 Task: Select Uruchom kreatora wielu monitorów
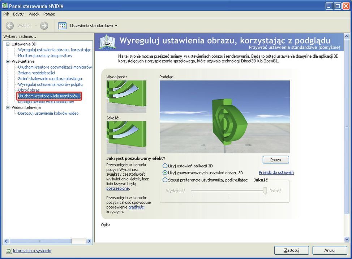[48, 96]
